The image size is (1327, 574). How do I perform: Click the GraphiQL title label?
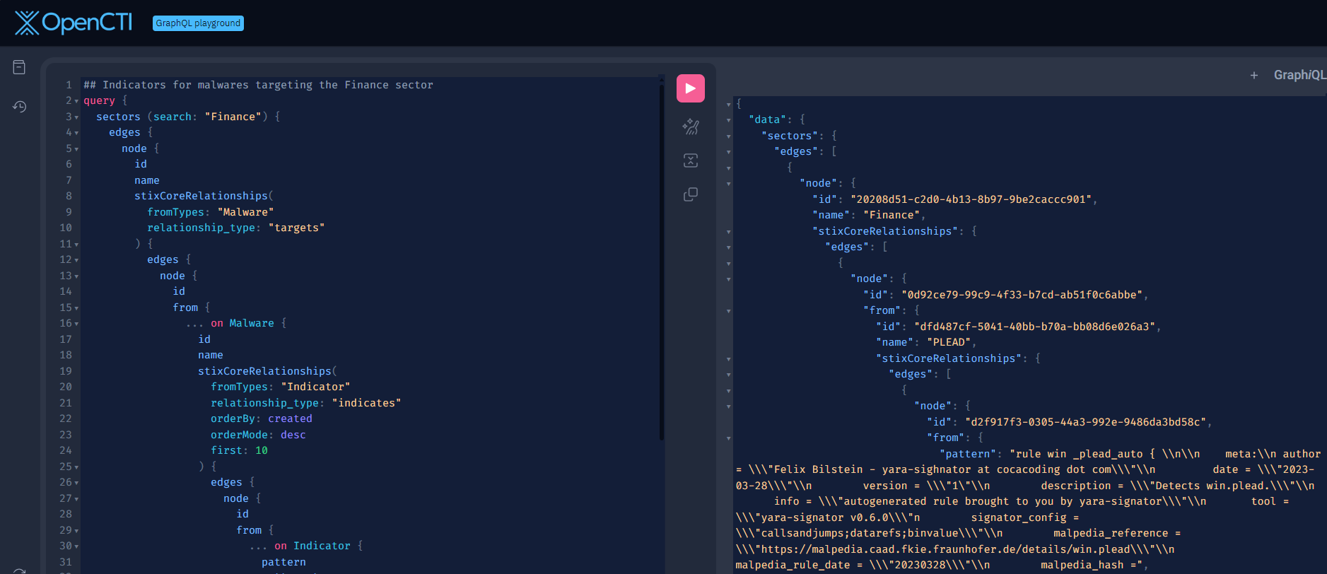tap(1299, 75)
